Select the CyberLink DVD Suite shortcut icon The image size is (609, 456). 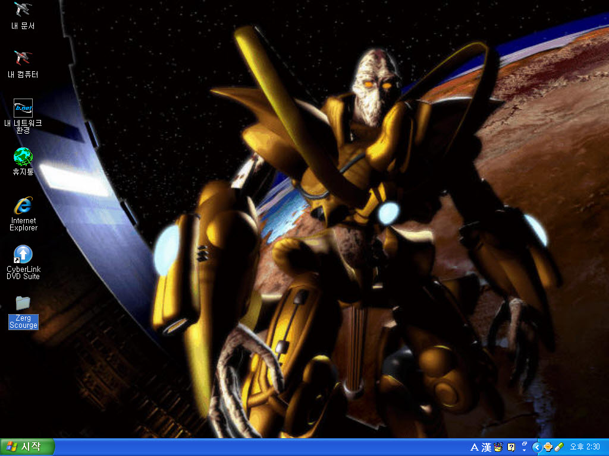coord(23,254)
